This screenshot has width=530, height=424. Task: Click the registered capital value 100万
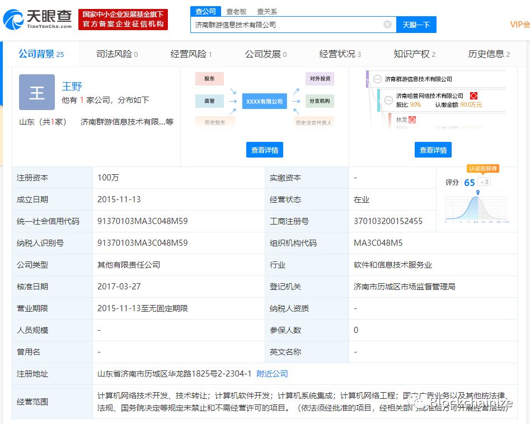pos(108,178)
